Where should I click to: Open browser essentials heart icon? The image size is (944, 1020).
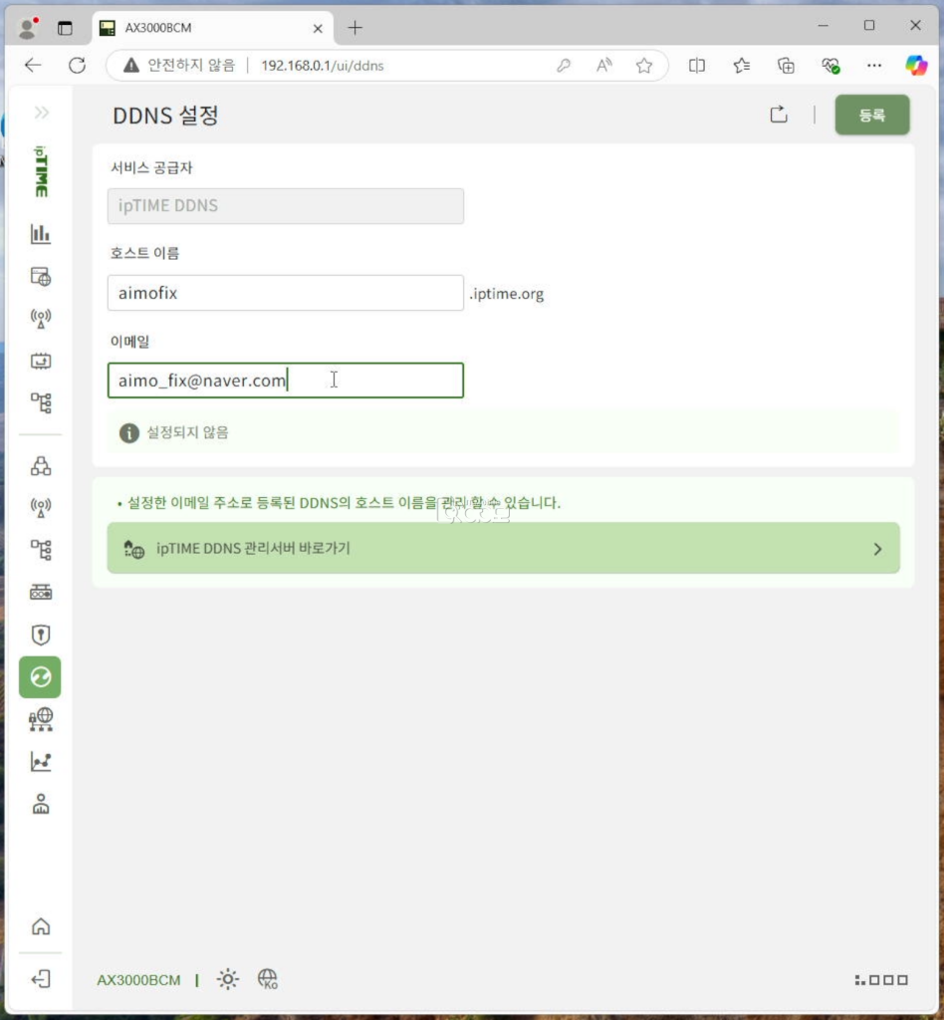tap(830, 65)
